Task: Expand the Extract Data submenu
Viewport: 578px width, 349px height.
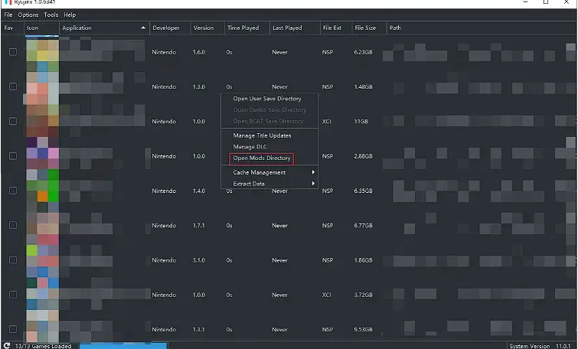Action: [273, 184]
